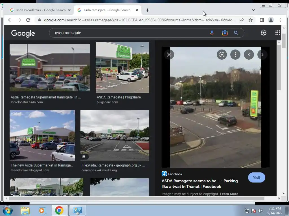289x216 pixels.
Task: Open Windows Start menu
Action: tap(8, 210)
